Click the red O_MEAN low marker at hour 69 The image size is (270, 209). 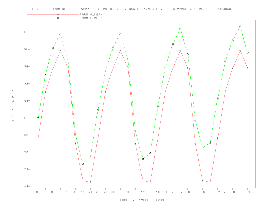210,182
